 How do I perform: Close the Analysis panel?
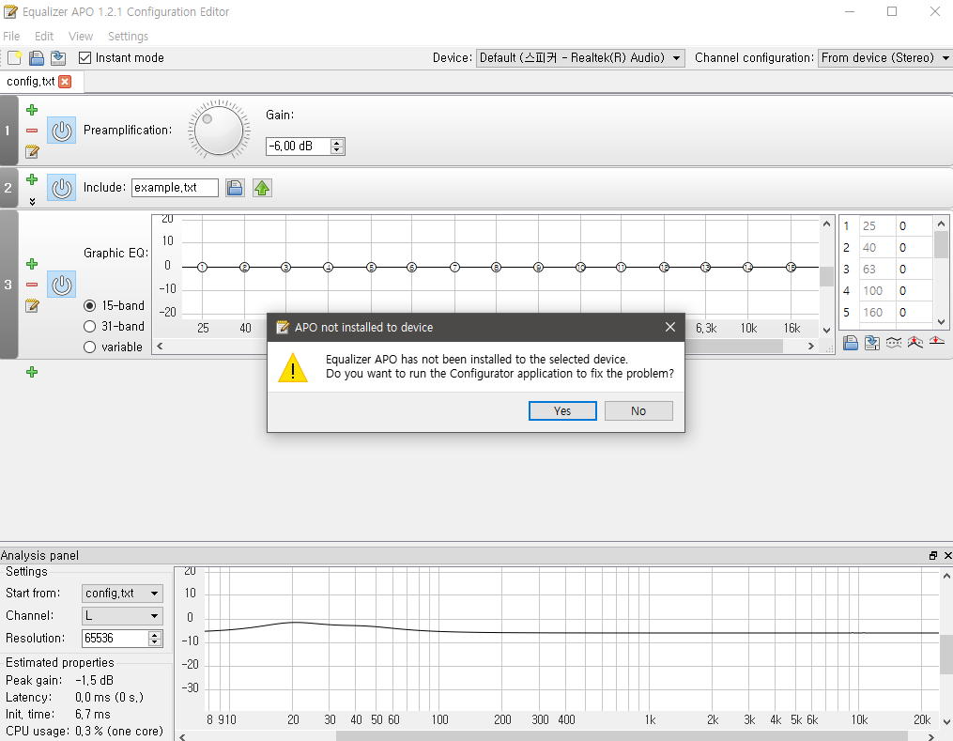(x=947, y=556)
